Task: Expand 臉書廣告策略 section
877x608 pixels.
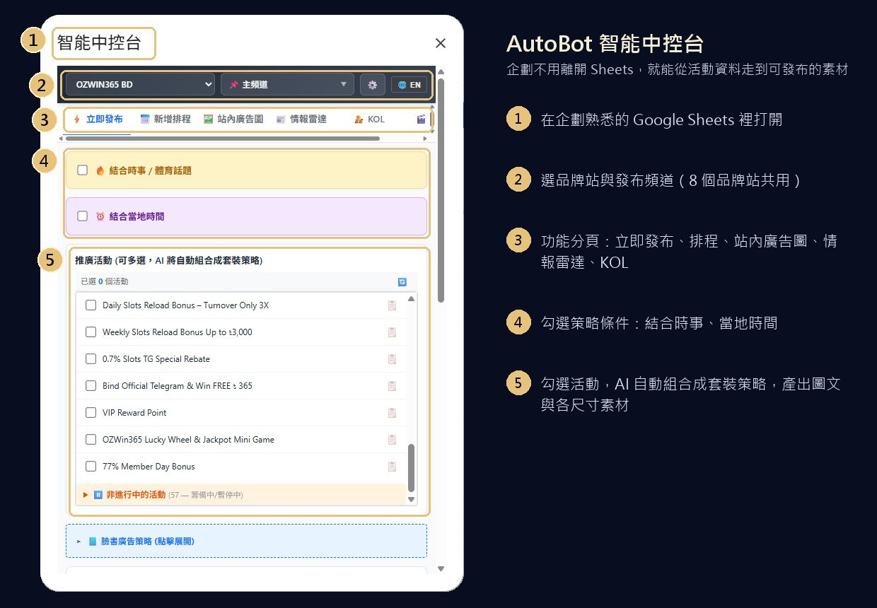Action: 246,541
